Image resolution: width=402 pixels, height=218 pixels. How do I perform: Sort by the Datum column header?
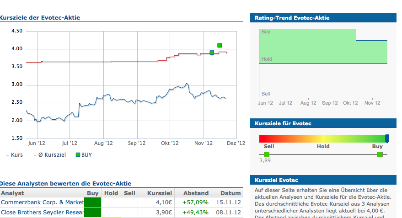227,193
